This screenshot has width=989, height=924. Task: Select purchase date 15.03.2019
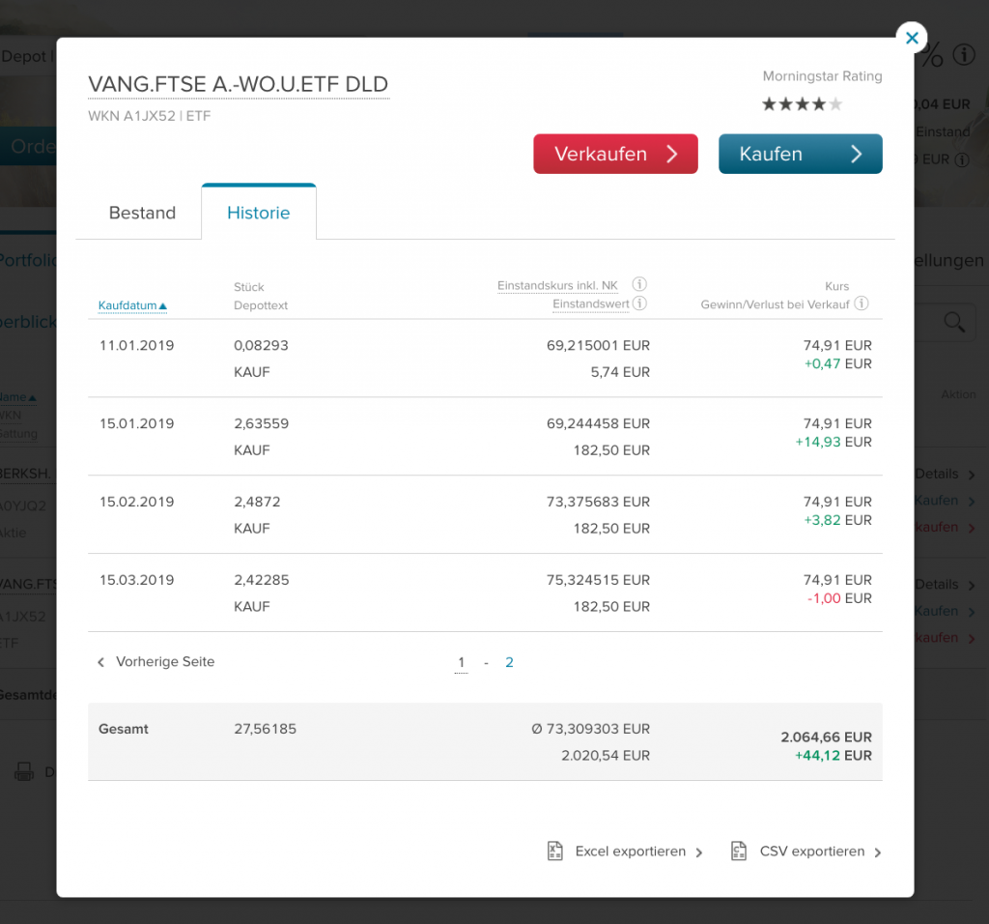137,581
